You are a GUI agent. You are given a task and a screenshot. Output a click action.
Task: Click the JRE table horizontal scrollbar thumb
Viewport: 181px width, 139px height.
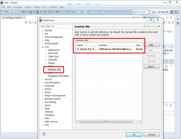106,121
